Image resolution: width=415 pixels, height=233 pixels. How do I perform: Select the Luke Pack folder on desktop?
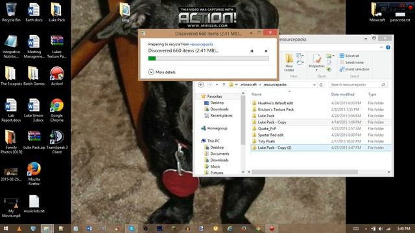56,12
